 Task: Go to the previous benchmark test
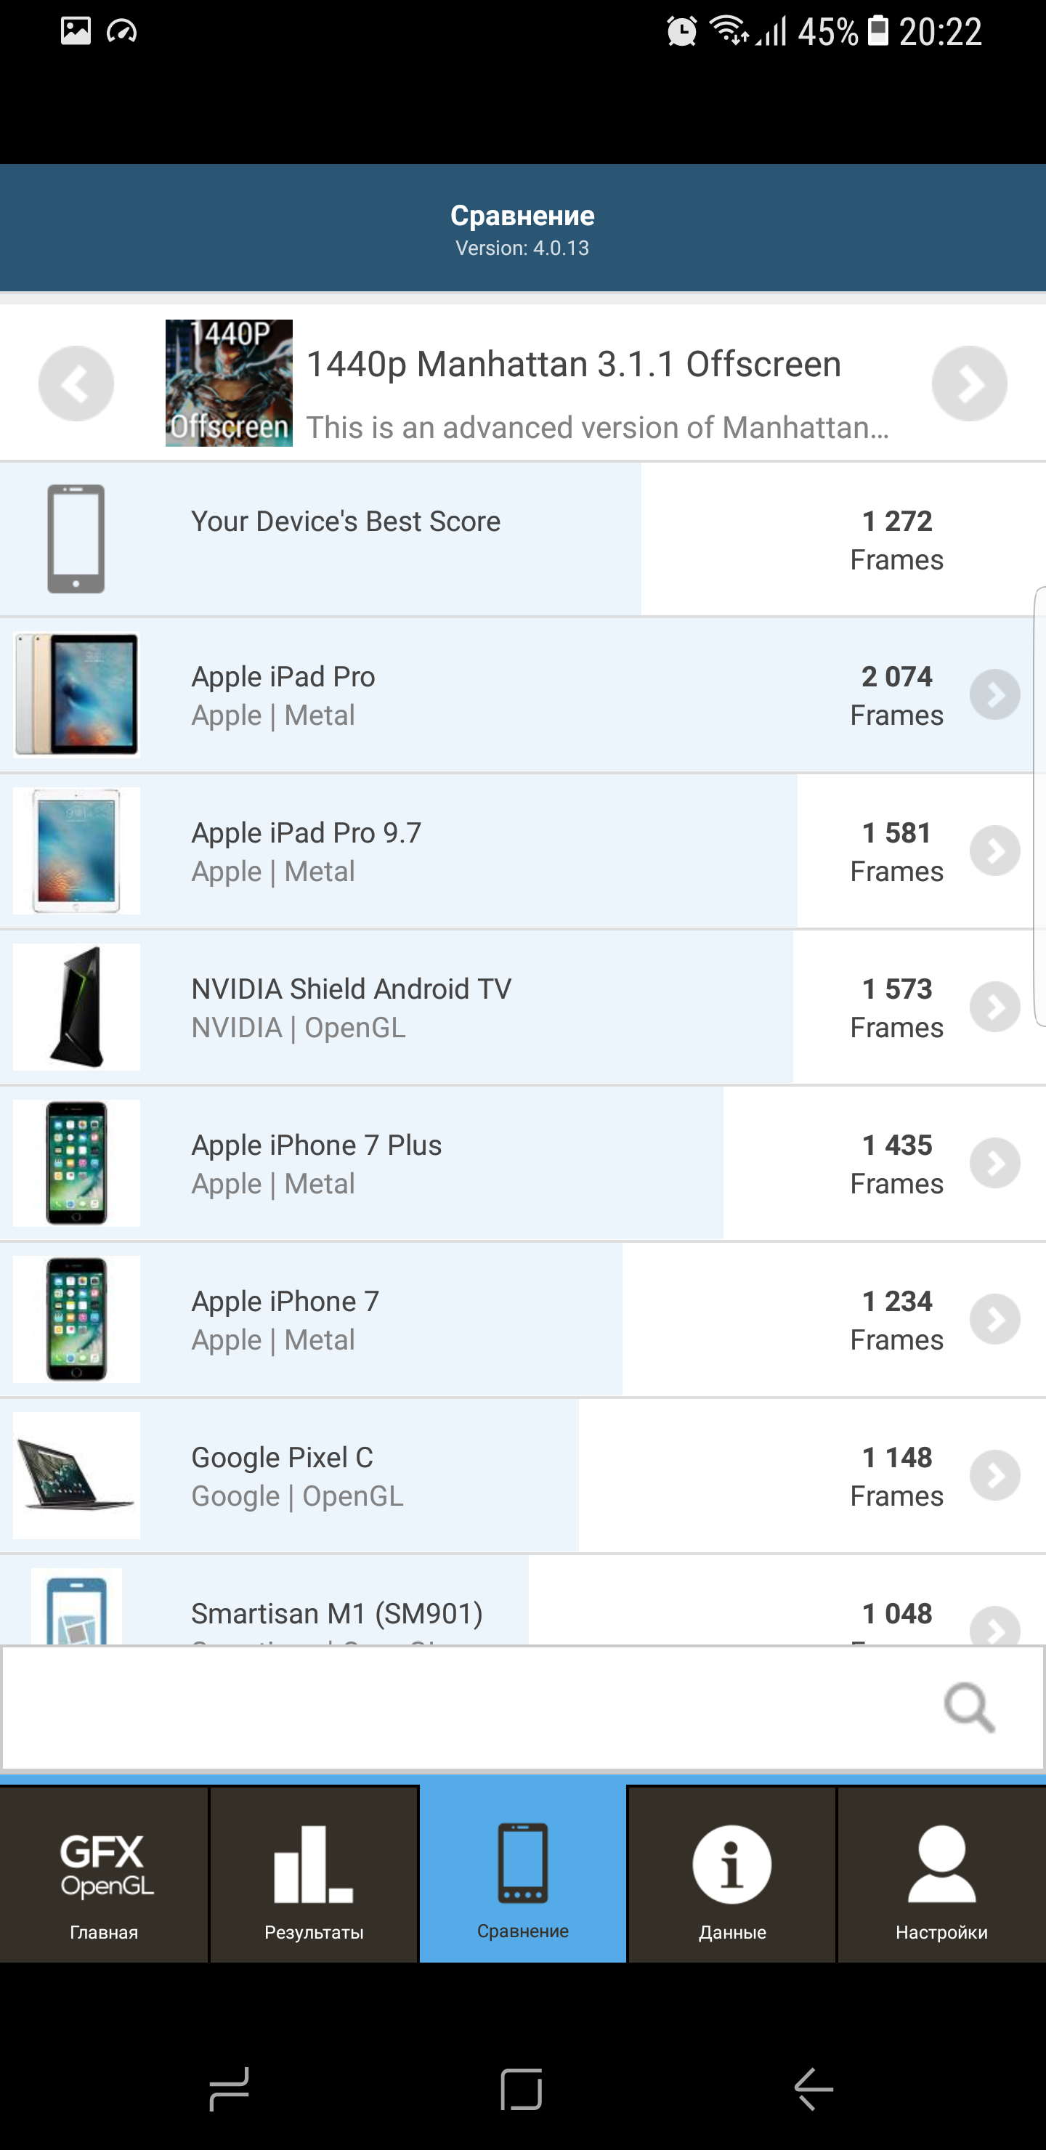point(76,384)
